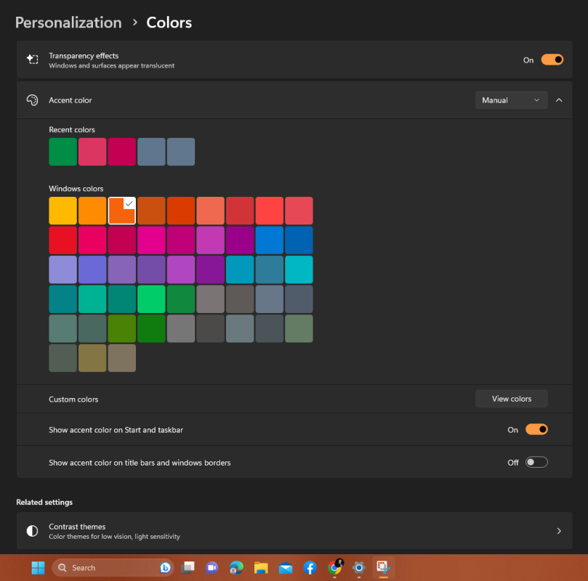Enable accent color on title bars and borders
The height and width of the screenshot is (581, 588).
536,462
